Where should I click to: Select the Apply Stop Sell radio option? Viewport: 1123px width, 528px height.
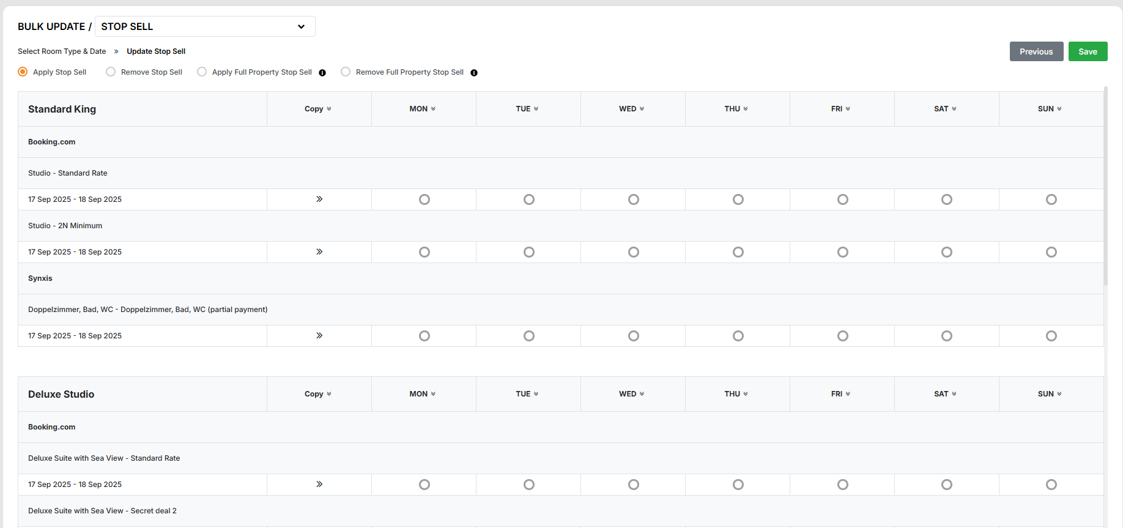click(x=23, y=72)
